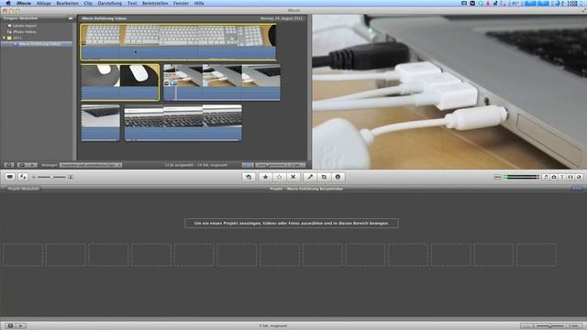587x330 pixels.
Task: Open the camera import window
Action: (10, 177)
